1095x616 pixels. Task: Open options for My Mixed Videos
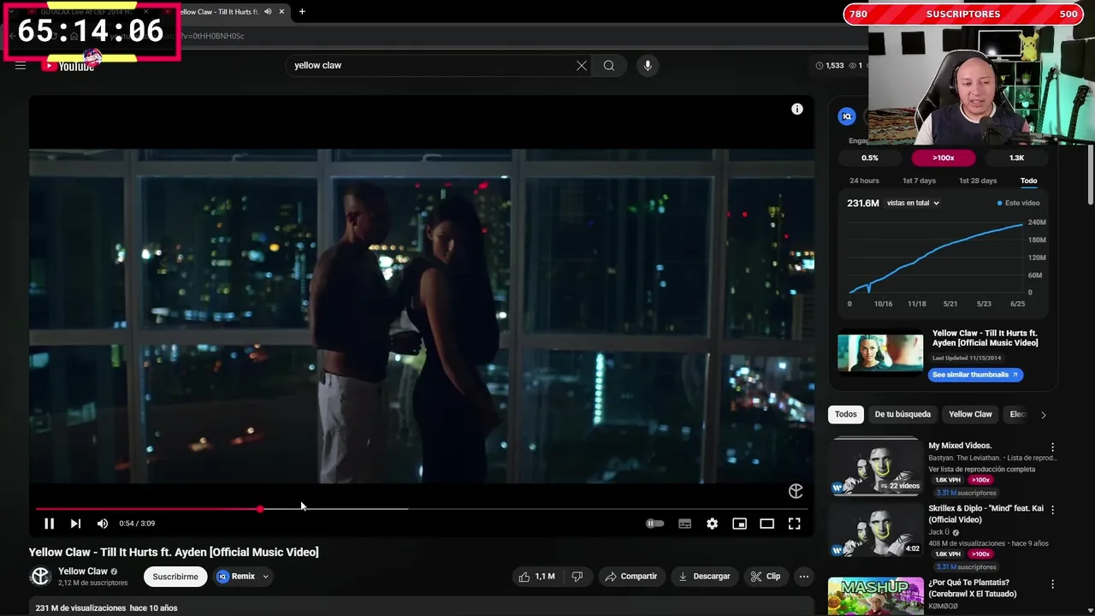[x=1052, y=447]
